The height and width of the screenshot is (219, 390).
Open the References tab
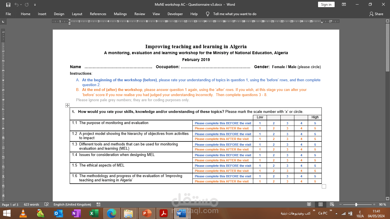(98, 14)
